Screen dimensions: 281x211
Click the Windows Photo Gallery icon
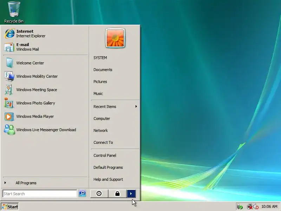pos(9,103)
